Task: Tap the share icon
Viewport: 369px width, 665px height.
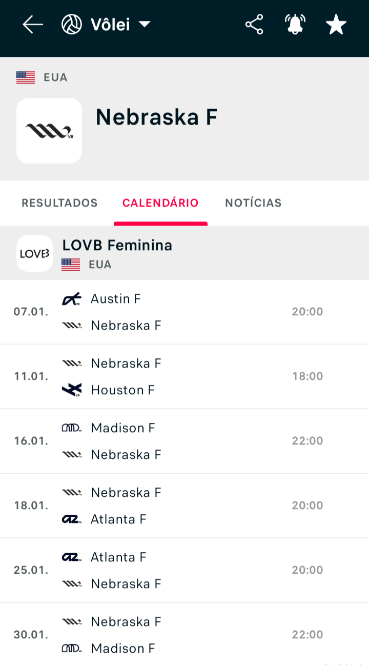Action: [254, 25]
